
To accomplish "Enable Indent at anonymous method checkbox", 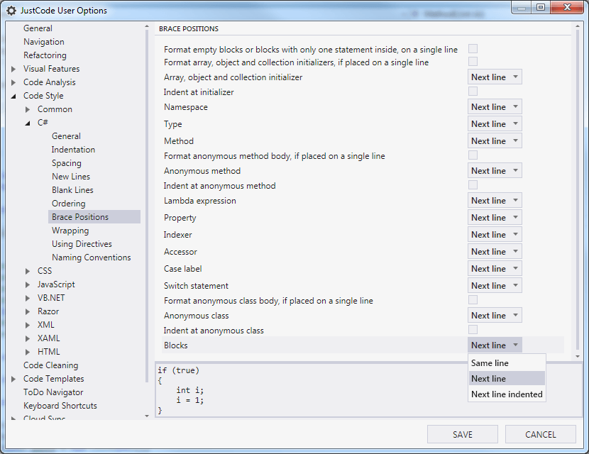I will pos(473,184).
